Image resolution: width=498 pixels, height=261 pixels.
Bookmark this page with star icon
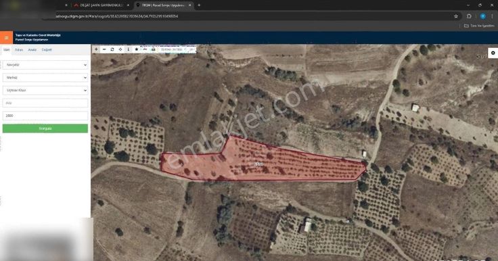tap(456, 16)
